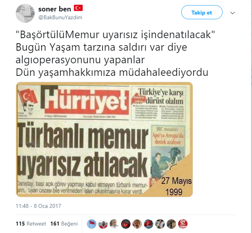Image resolution: width=252 pixels, height=233 pixels.
Task: Open soner ben's profile avatar
Action: coord(25,13)
